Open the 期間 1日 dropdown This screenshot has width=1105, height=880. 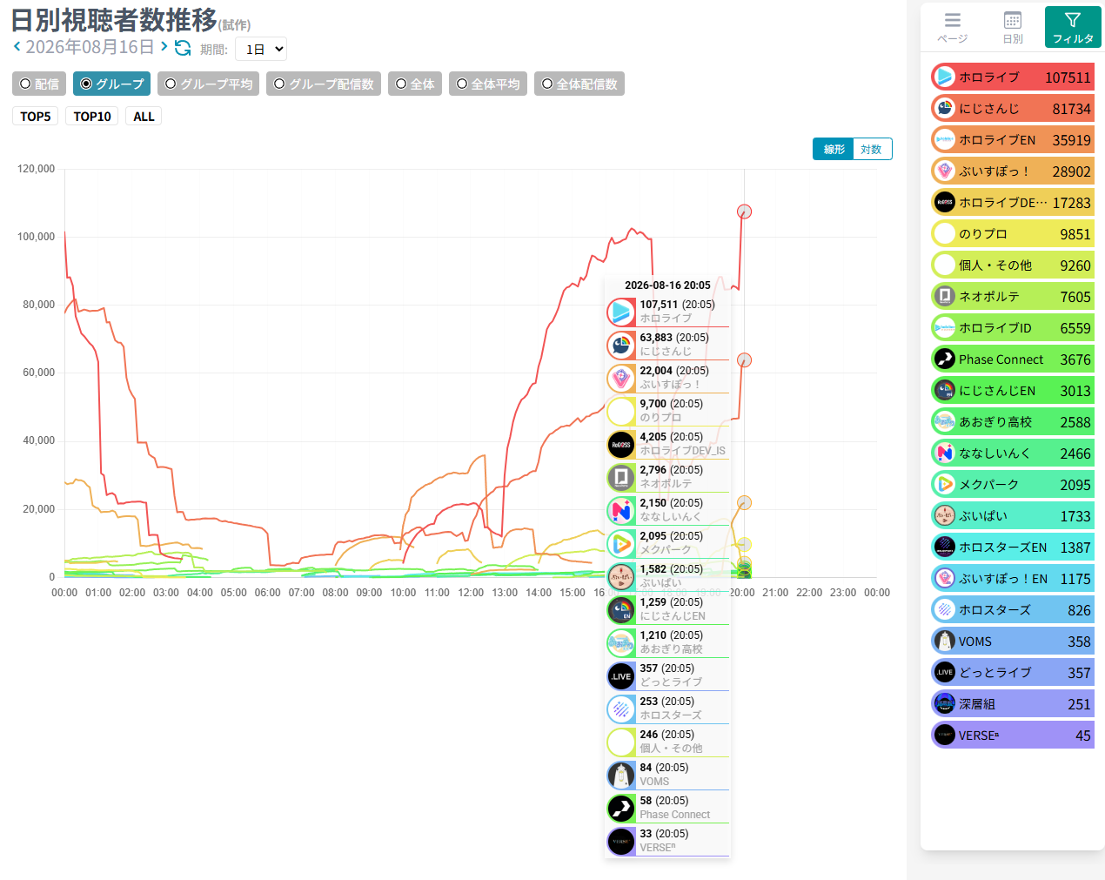click(261, 50)
